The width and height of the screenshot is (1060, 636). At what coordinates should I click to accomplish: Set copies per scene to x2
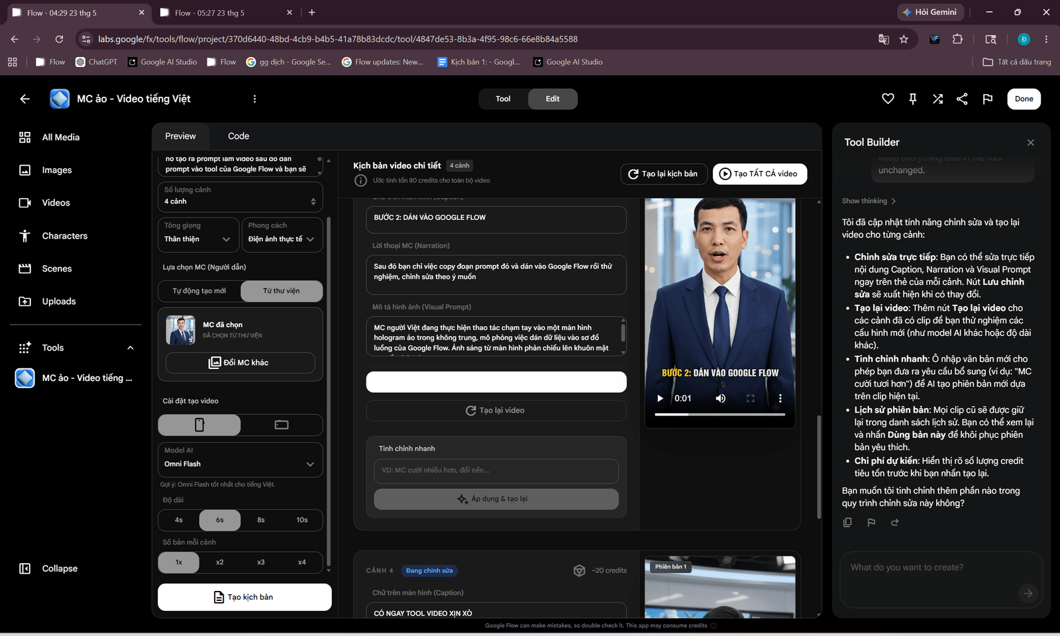[x=220, y=562]
